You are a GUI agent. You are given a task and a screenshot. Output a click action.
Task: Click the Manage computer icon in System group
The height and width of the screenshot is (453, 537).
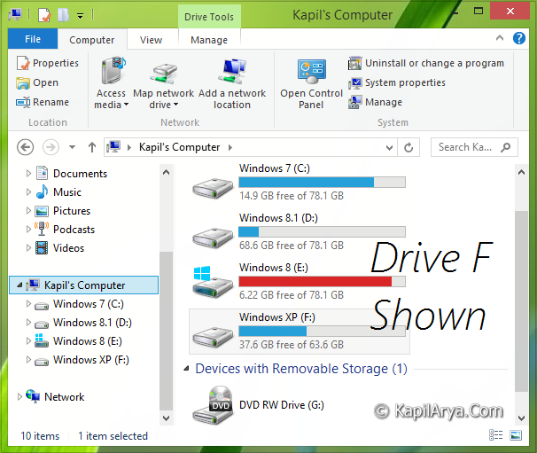[354, 102]
